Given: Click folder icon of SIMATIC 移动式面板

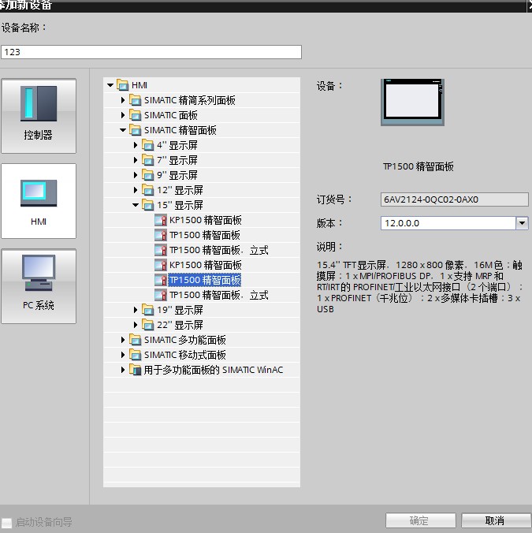Looking at the screenshot, I should coord(136,355).
